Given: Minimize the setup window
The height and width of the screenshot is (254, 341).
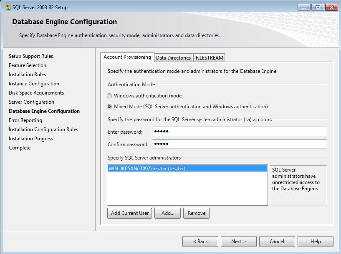Looking at the screenshot, I should (304, 7).
